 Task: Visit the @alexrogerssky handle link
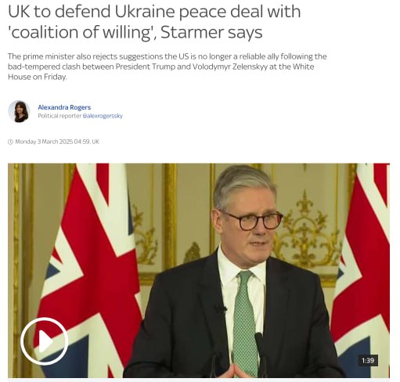pos(103,116)
